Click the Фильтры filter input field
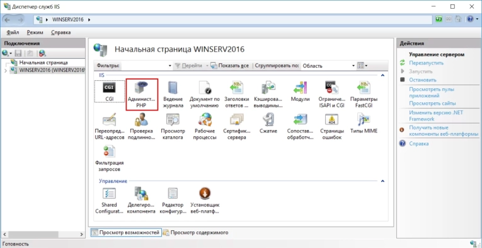This screenshot has height=248, width=482. coord(145,66)
